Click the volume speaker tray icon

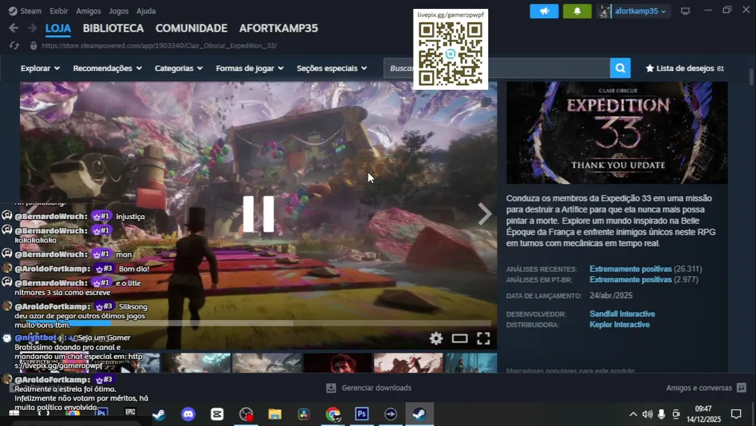[647, 414]
